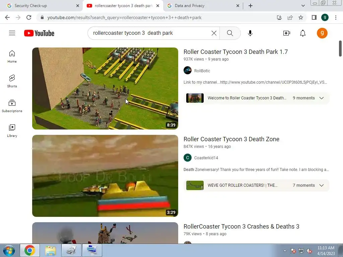
Task: Toggle the browser side panel icon
Action: click(314, 17)
